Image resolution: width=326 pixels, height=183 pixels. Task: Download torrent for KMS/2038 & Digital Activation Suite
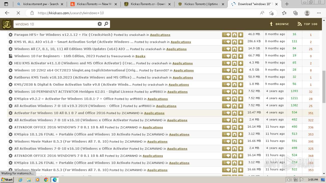point(241,85)
